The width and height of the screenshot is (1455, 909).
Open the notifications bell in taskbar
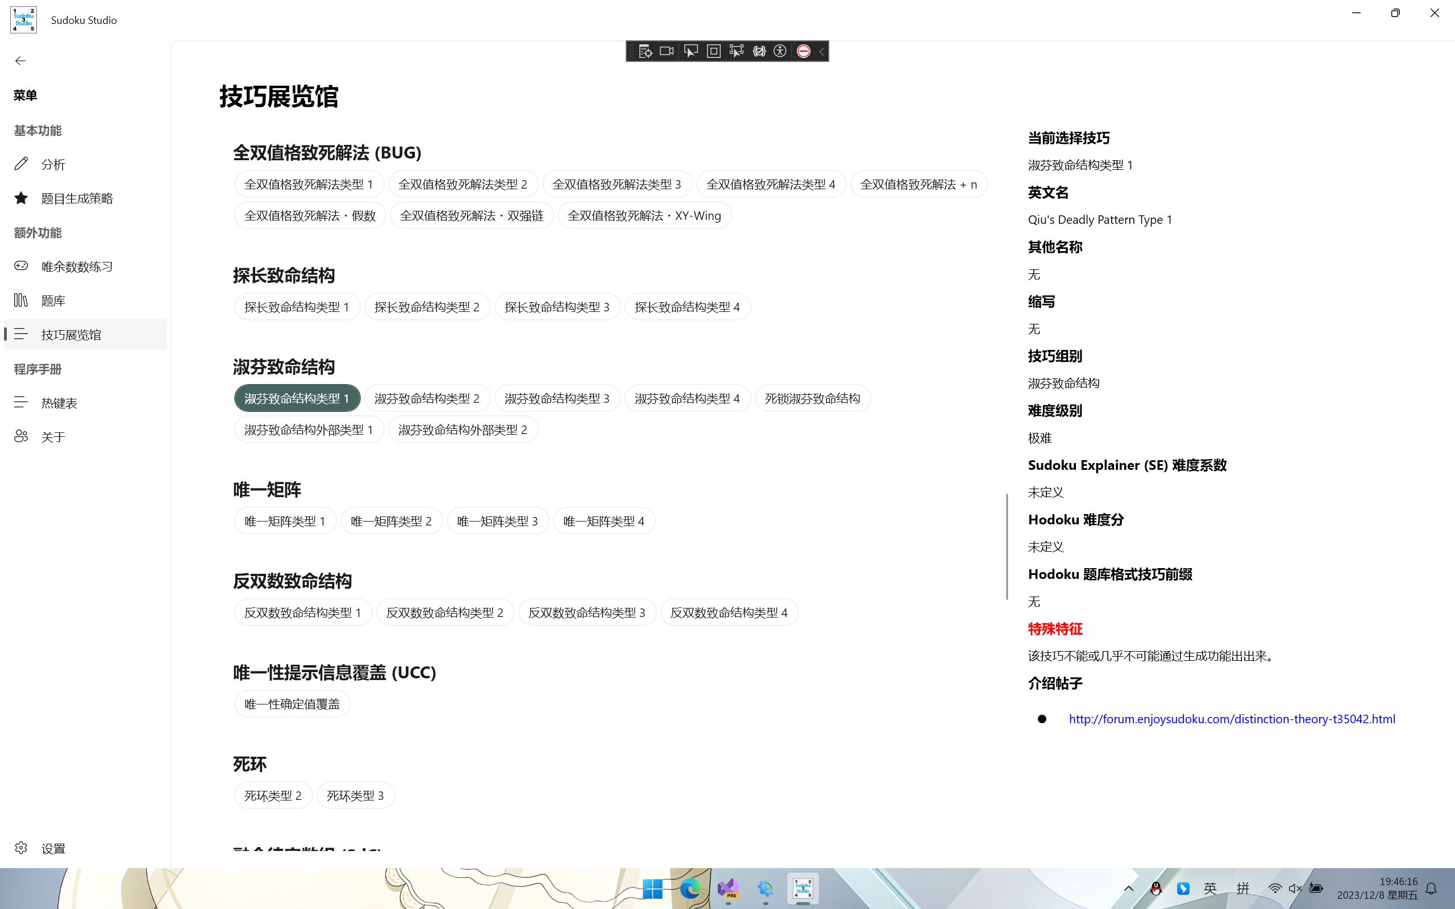click(1432, 889)
